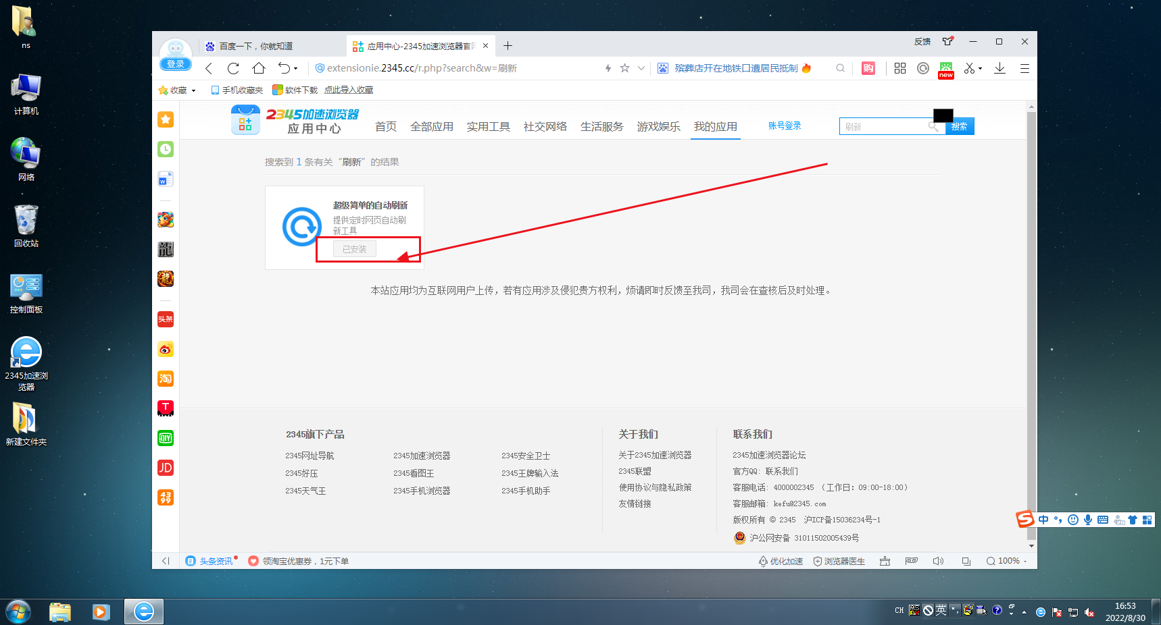Toggle the speaker mute icon in status bar
Screen dimensions: 1161x625
pos(938,561)
